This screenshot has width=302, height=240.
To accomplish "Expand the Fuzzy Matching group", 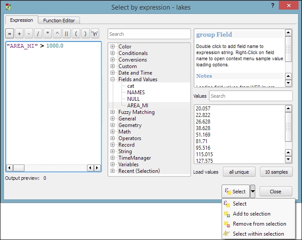I will (x=112, y=112).
